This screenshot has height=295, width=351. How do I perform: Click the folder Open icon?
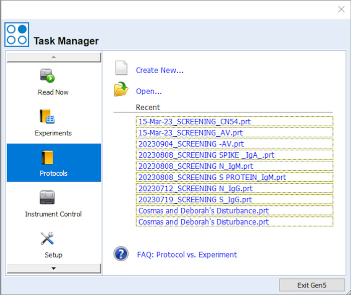(121, 89)
